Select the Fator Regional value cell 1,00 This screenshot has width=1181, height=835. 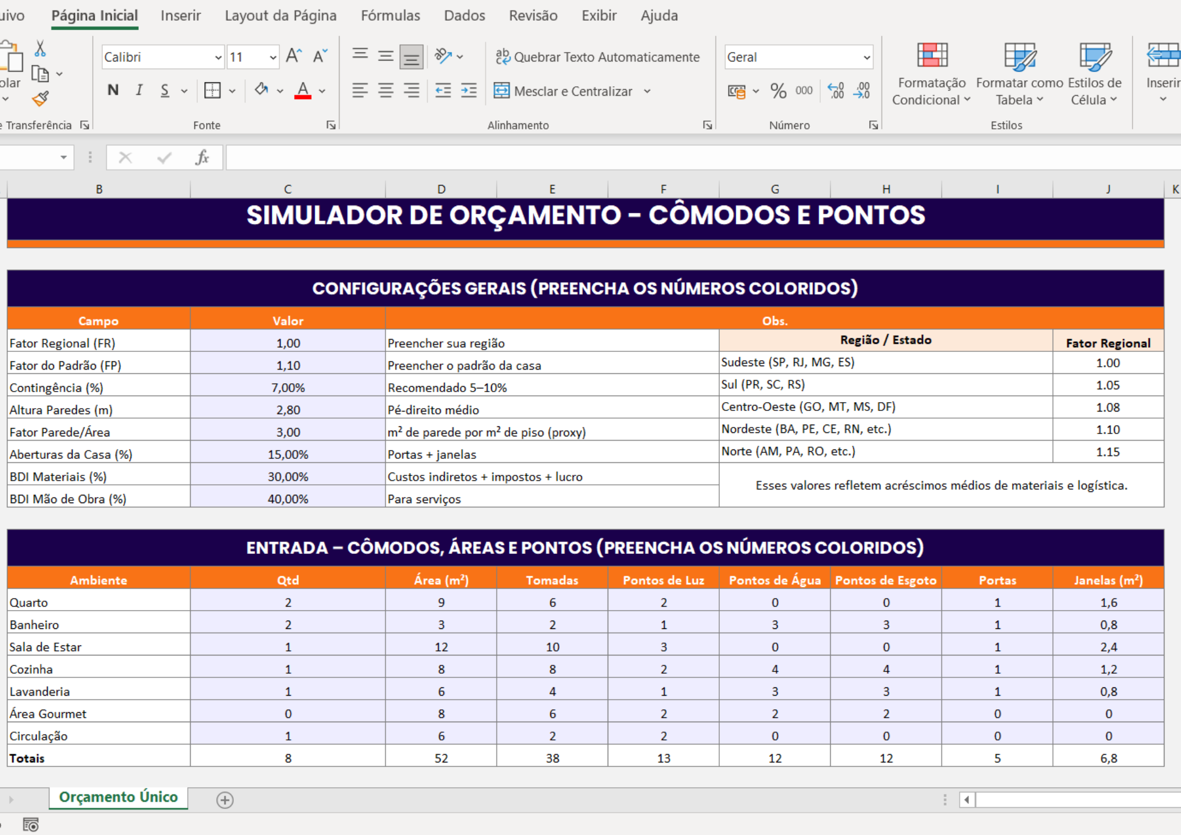[288, 343]
